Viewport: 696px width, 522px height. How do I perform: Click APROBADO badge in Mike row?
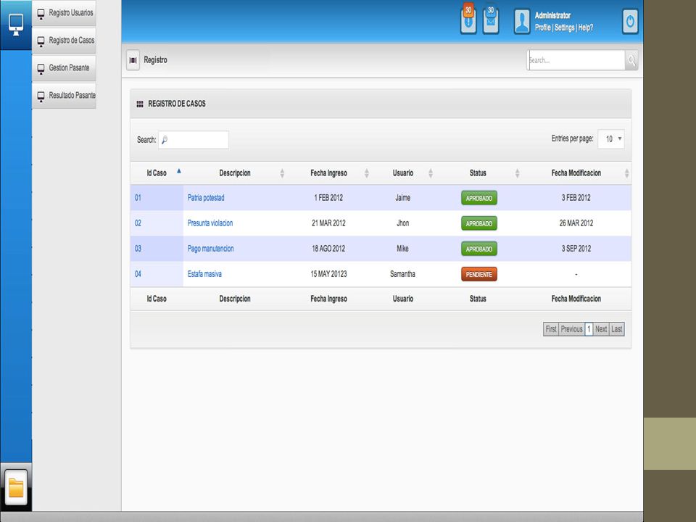click(479, 249)
